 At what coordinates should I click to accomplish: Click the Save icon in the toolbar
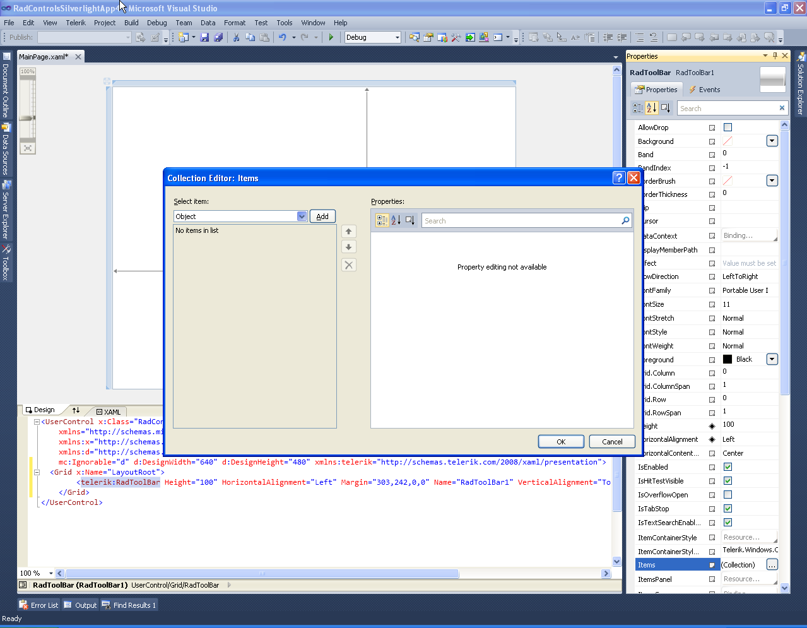pos(204,37)
